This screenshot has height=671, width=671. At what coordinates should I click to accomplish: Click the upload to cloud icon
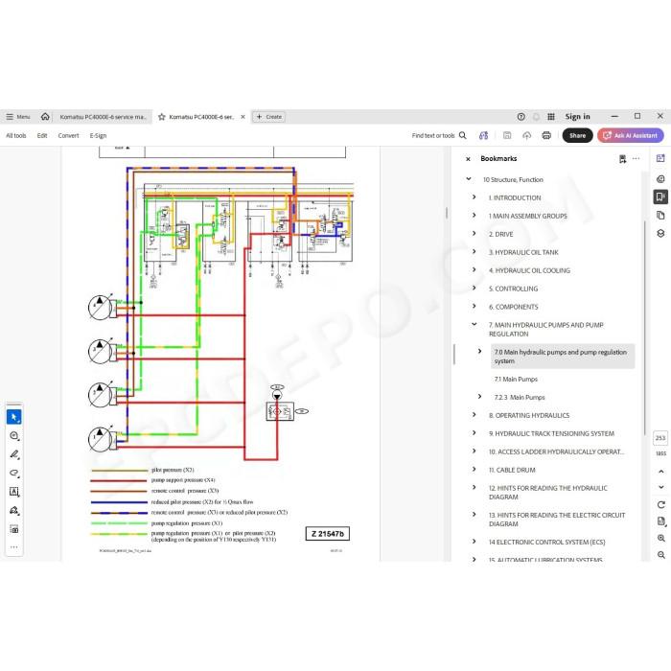(527, 136)
